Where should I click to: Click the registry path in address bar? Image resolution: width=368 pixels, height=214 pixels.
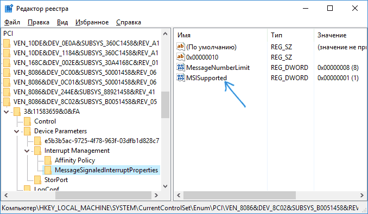click(x=180, y=208)
